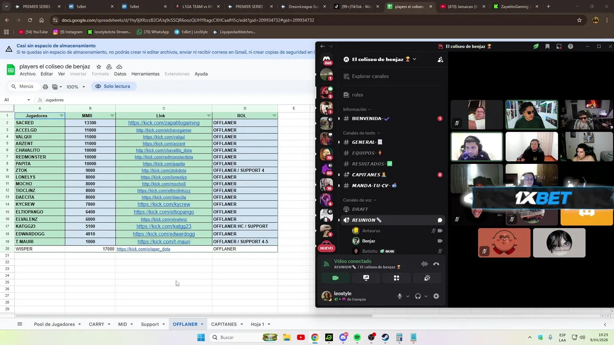
Task: Open the A1 name box dropdown
Action: (29, 100)
